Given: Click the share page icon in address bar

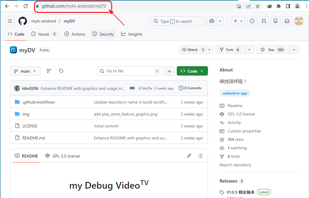Looking at the screenshot, I should pos(248,6).
